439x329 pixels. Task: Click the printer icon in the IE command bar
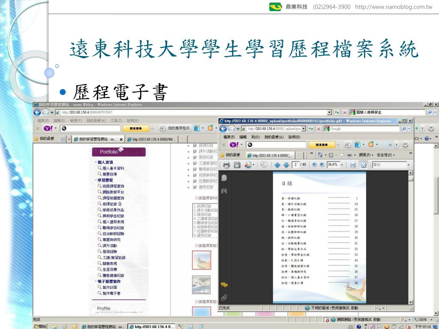pos(349,155)
